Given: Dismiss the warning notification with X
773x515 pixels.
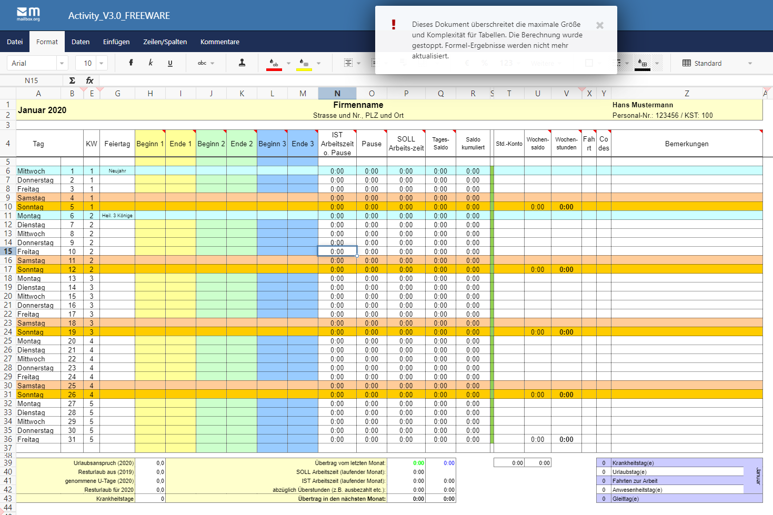Looking at the screenshot, I should pos(600,25).
